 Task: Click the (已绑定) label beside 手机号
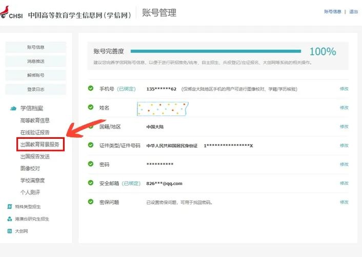pos(126,89)
